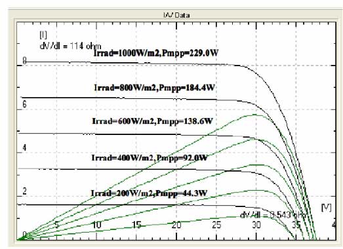343x249 pixels.
Task: Click the dV/dI = 114 ohm readout
Action: click(70, 46)
